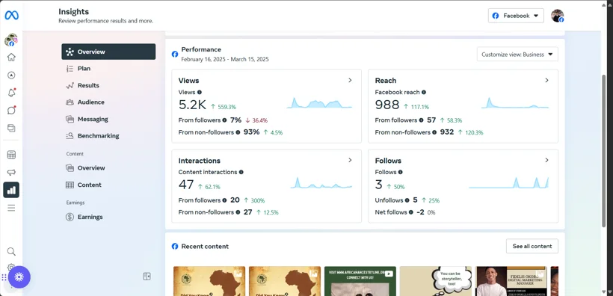Click info icon next to Content interactions
Image resolution: width=613 pixels, height=296 pixels.
tap(241, 172)
